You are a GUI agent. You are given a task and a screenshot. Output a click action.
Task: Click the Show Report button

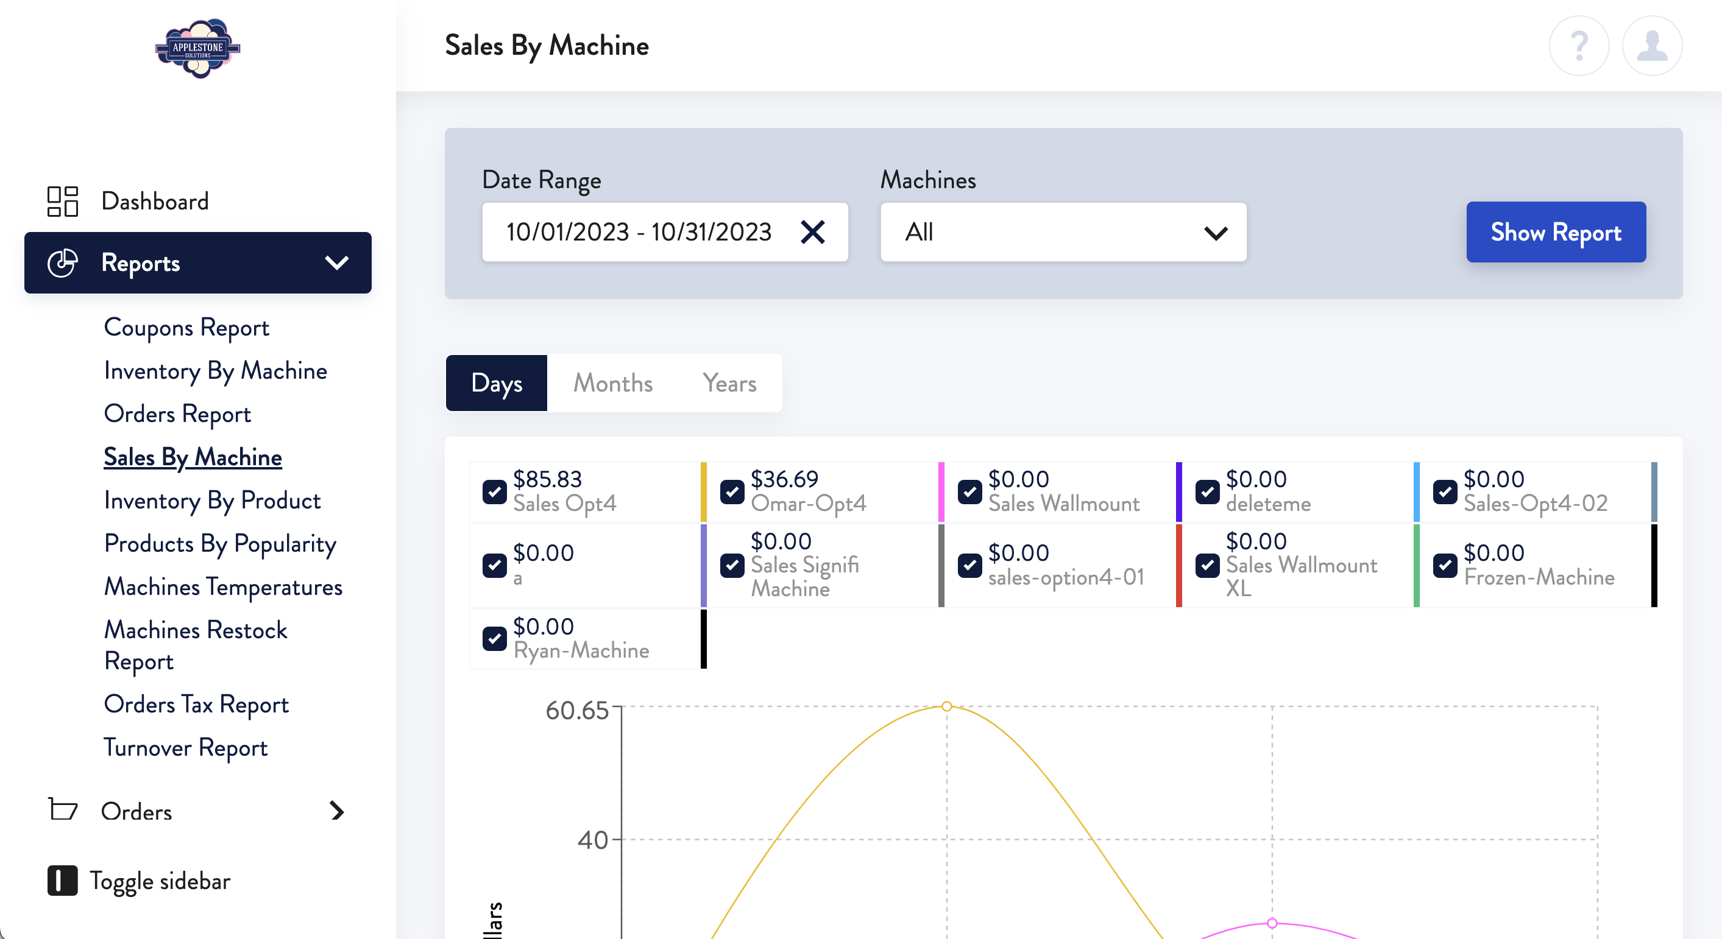[x=1556, y=233]
